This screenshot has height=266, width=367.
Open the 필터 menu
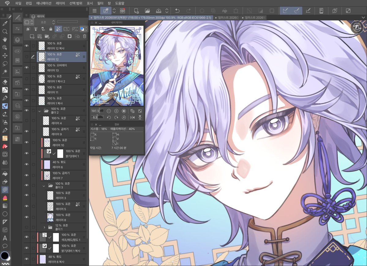point(100,3)
